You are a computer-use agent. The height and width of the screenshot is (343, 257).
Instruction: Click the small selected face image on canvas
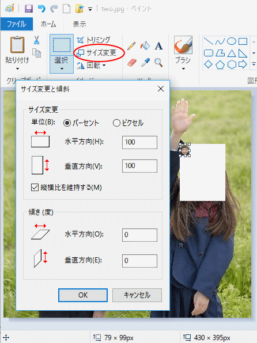tap(185, 150)
